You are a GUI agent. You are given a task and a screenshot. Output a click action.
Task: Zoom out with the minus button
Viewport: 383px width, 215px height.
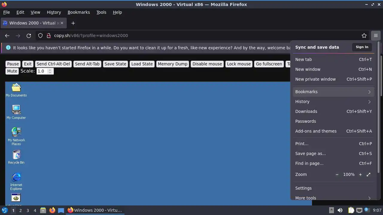point(337,174)
